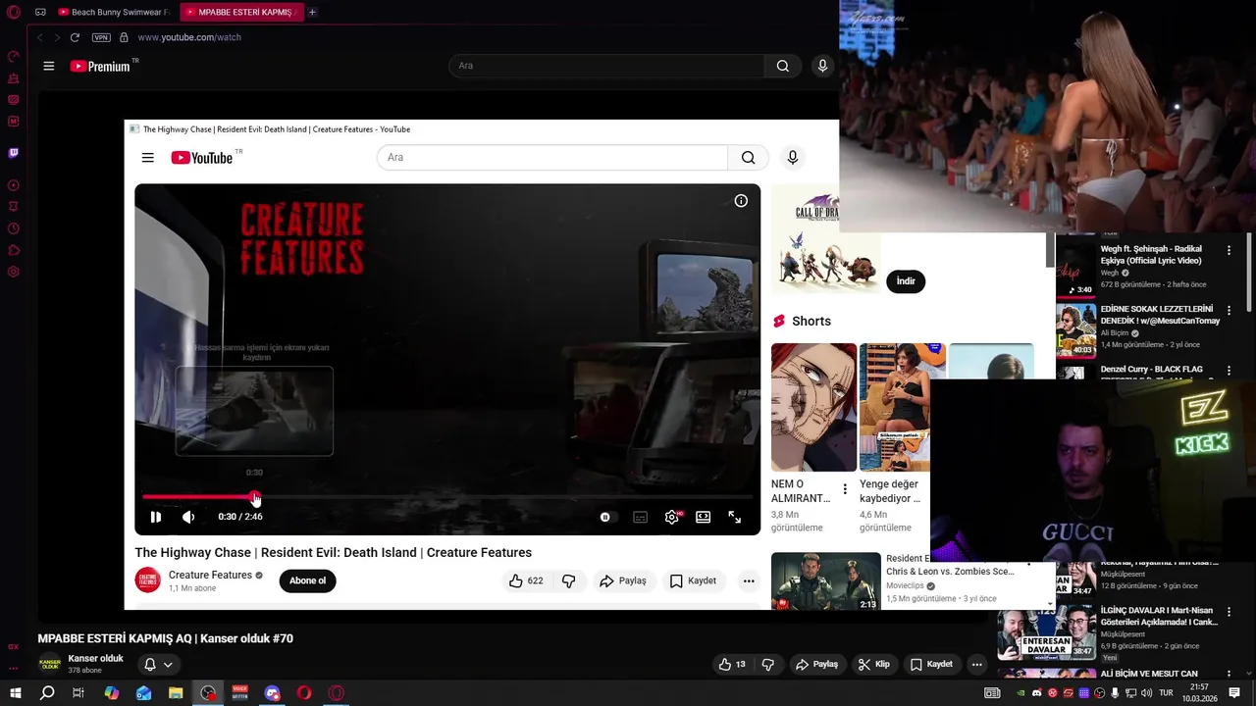1256x706 pixels.
Task: Click Kaydet under the Kanser olduk video
Action: [x=930, y=664]
